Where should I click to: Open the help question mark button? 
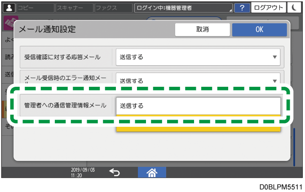click(242, 8)
